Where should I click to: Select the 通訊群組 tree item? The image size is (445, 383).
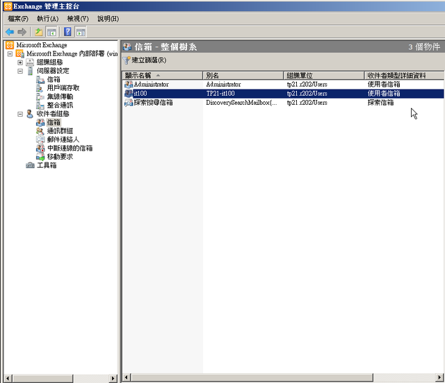coord(60,131)
